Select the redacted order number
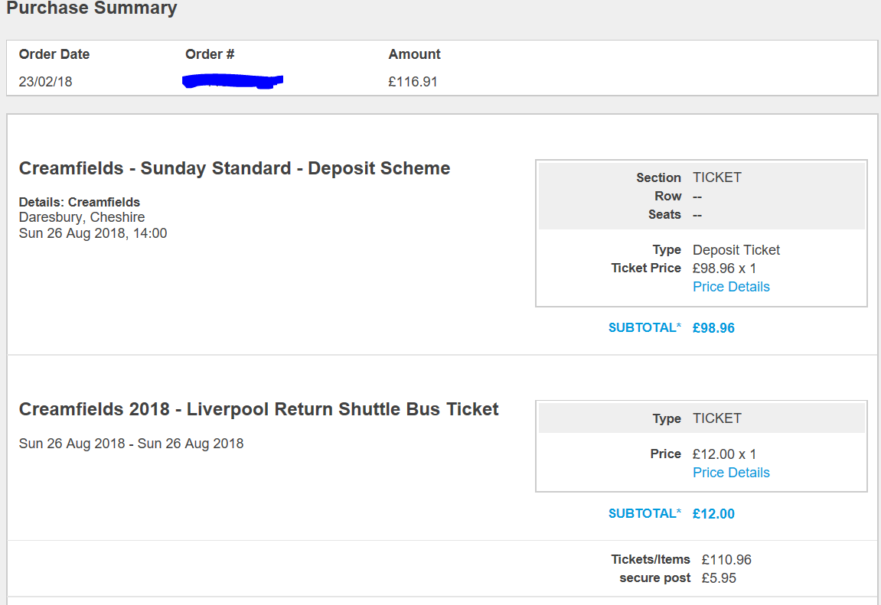This screenshot has width=881, height=605. pos(233,81)
